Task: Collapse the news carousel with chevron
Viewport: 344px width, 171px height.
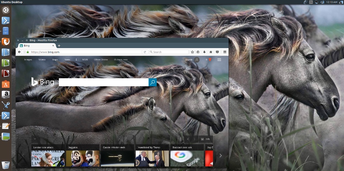Action: pyautogui.click(x=34, y=139)
